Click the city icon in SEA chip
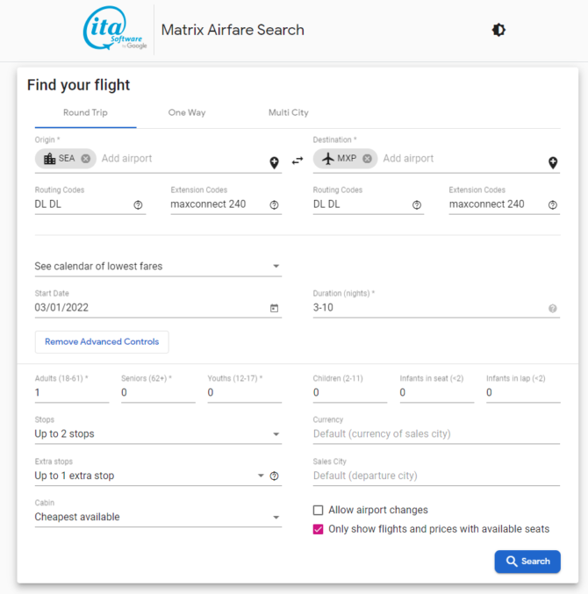Image resolution: width=588 pixels, height=594 pixels. [x=50, y=158]
